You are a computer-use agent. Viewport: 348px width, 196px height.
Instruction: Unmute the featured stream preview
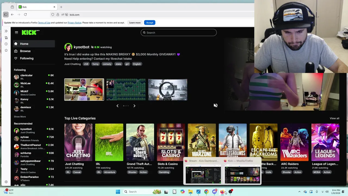point(215,105)
